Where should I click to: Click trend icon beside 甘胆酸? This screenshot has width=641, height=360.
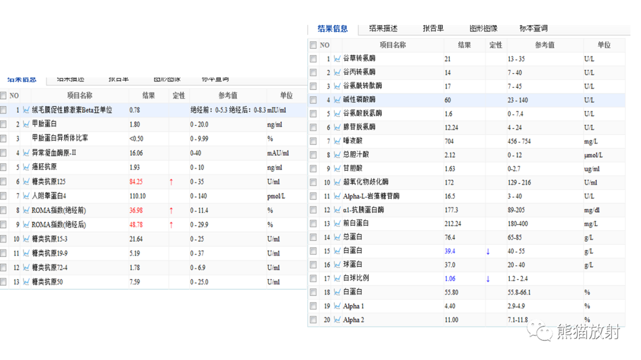[337, 168]
